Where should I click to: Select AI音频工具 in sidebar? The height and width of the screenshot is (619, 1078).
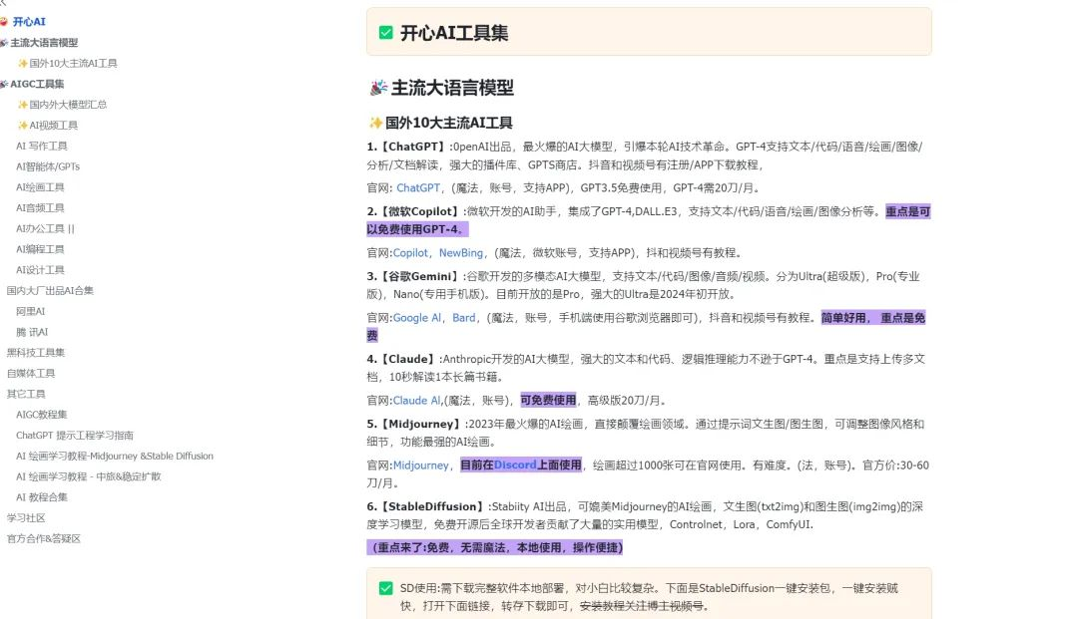pos(40,207)
